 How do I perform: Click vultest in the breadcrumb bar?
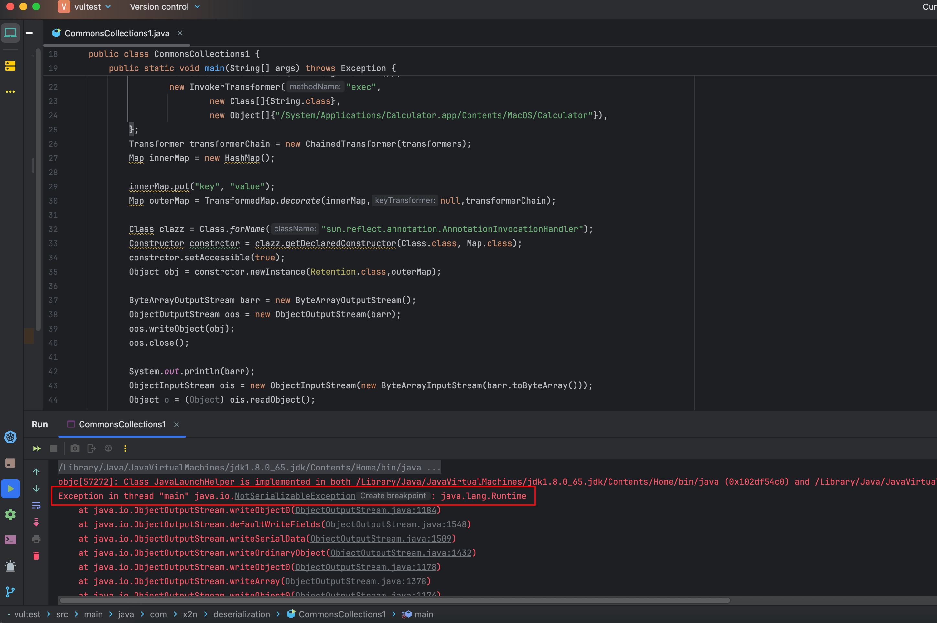click(x=27, y=614)
